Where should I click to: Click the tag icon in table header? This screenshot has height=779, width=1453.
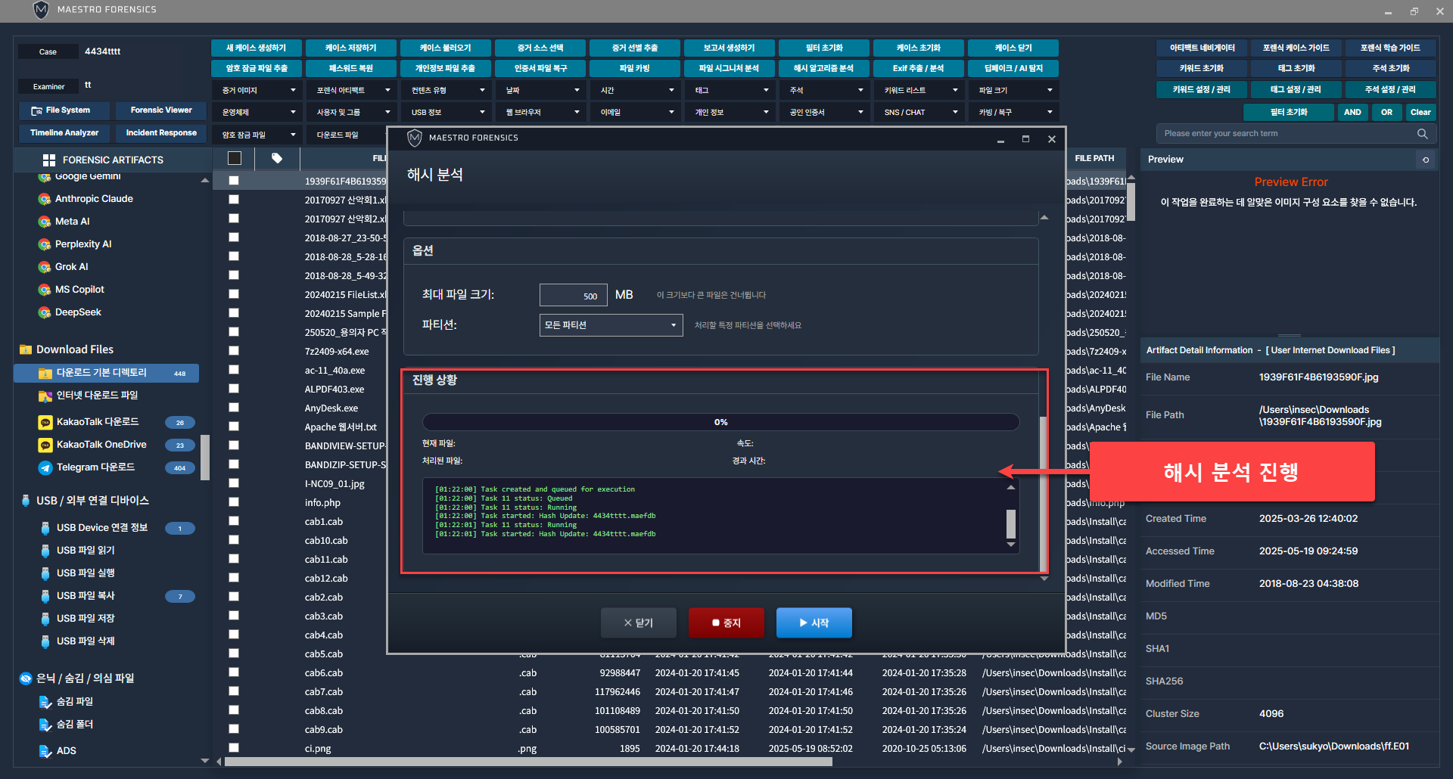tap(277, 158)
